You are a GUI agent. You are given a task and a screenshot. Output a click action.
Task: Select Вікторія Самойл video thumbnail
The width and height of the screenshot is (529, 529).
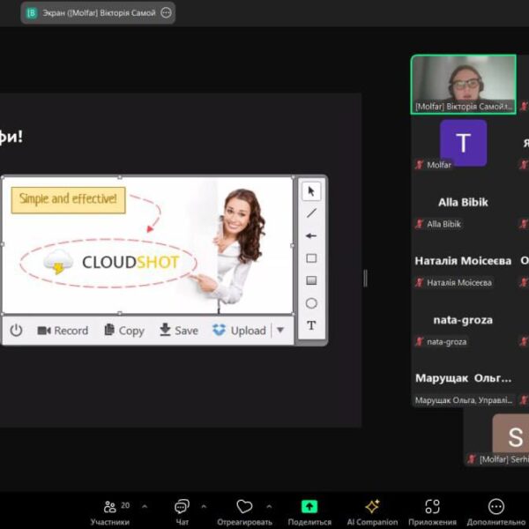[x=464, y=85]
